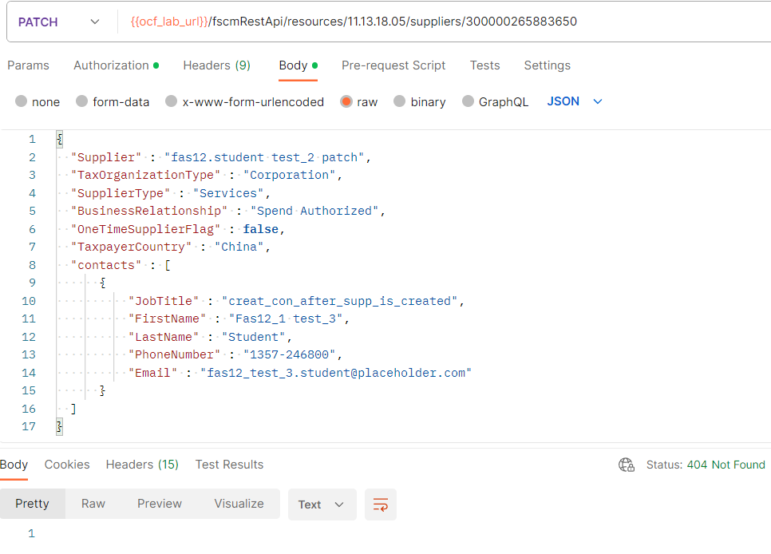Open the response Headers (15) tab
The image size is (771, 554).
(142, 465)
